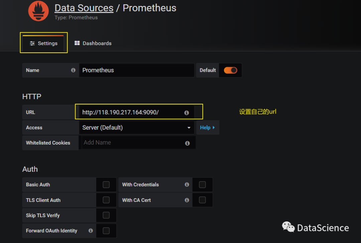This screenshot has width=361, height=243.
Task: Enable the TLS Client Auth checkbox
Action: click(x=106, y=200)
